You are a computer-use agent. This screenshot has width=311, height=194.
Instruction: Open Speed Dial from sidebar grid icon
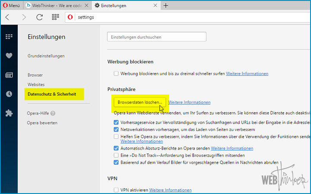click(x=9, y=37)
